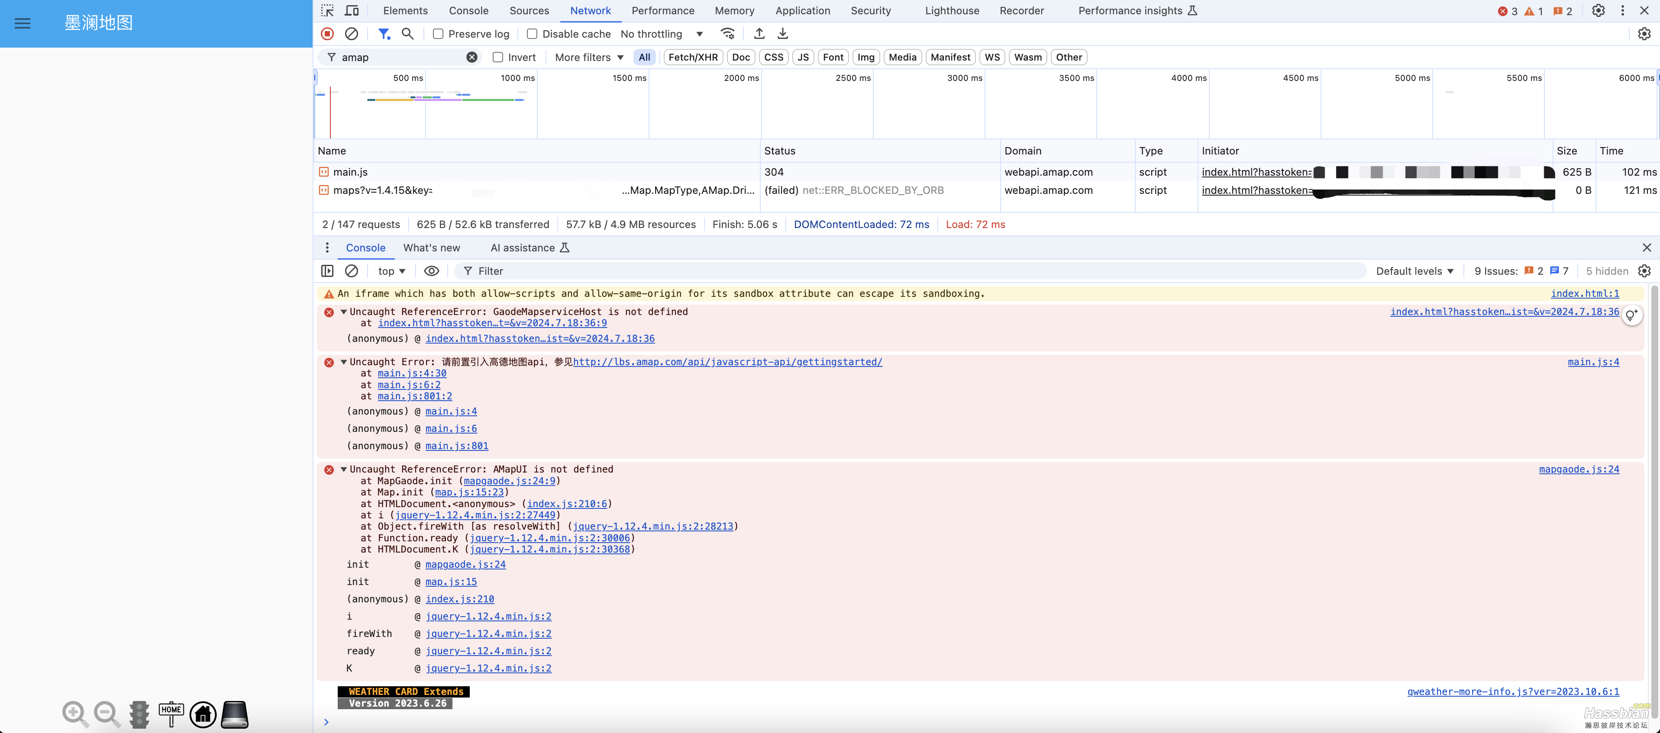This screenshot has width=1660, height=733.
Task: Filter by Img requests
Action: click(866, 57)
